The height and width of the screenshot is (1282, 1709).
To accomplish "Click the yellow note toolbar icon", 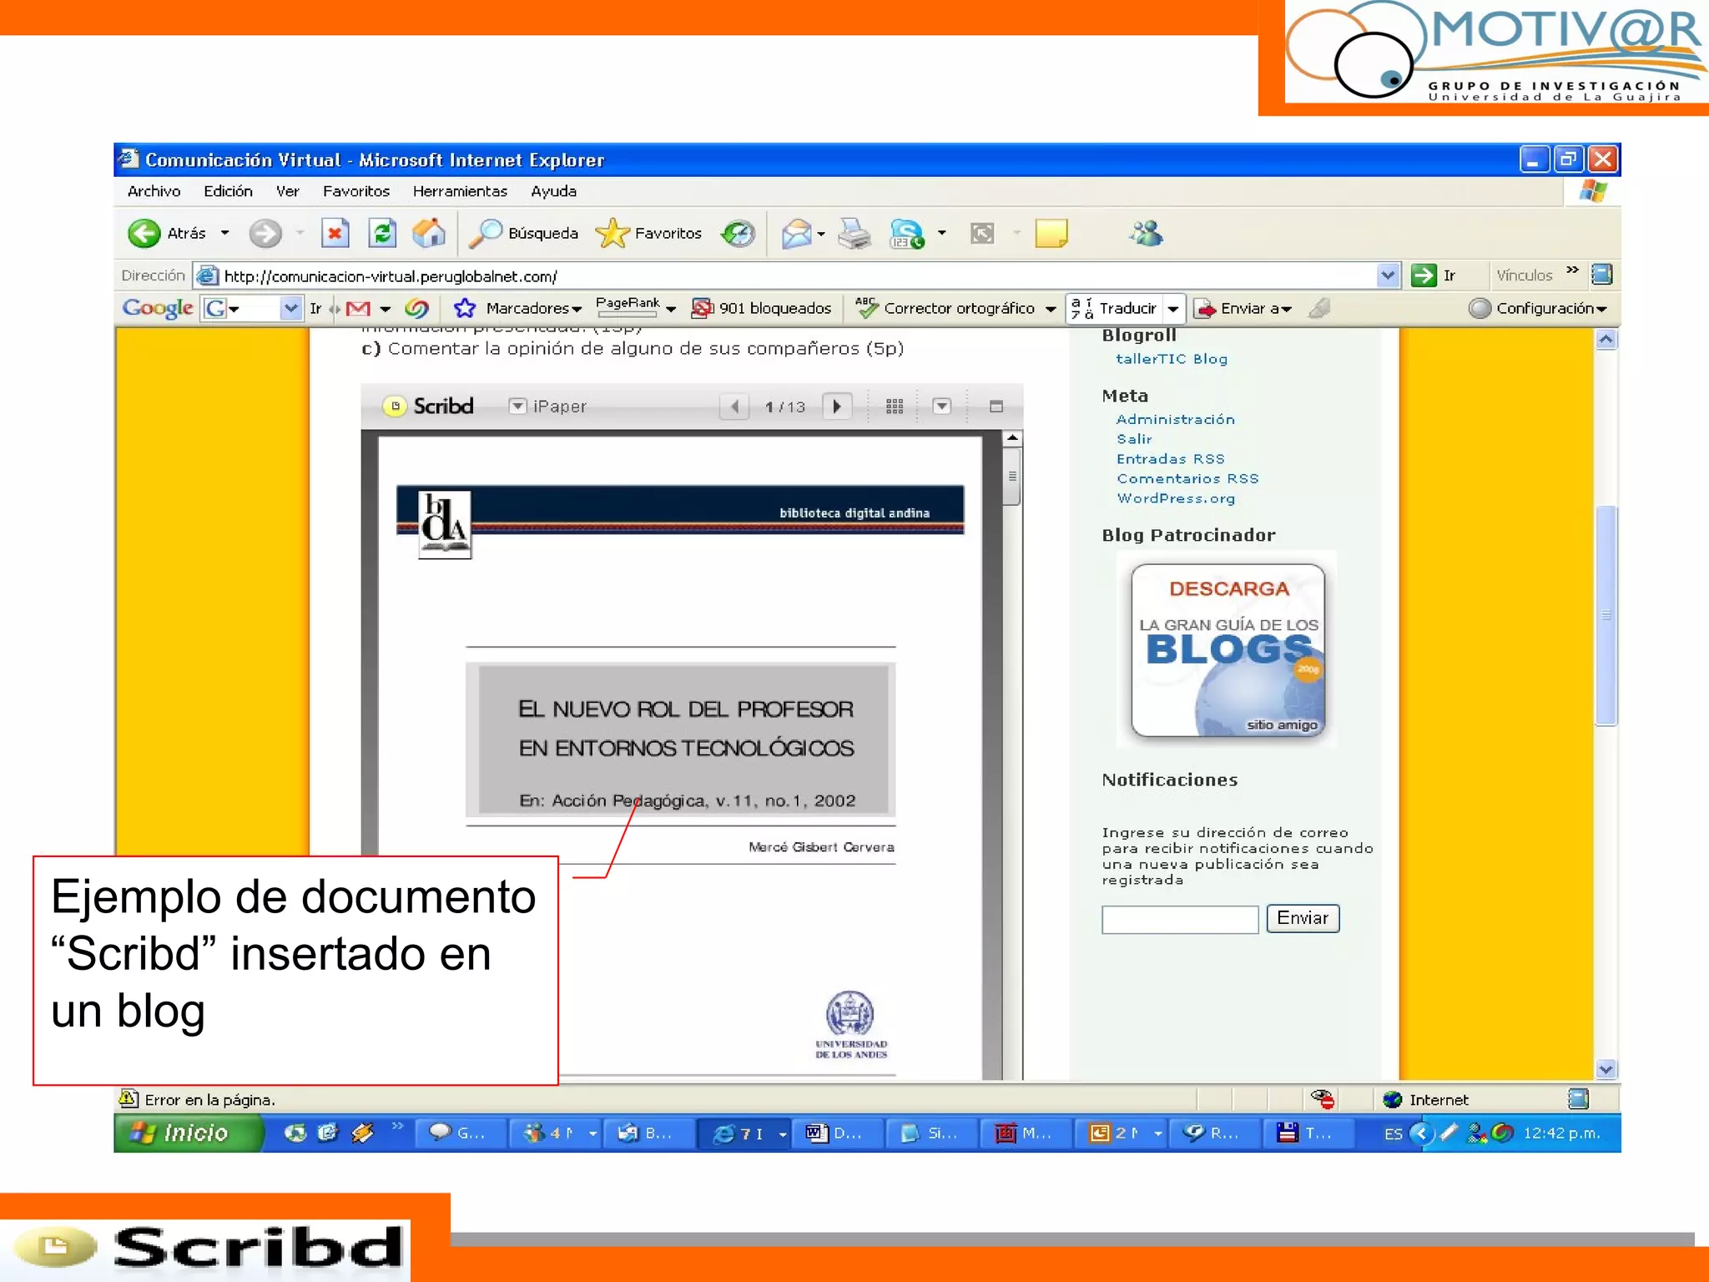I will click(1051, 233).
